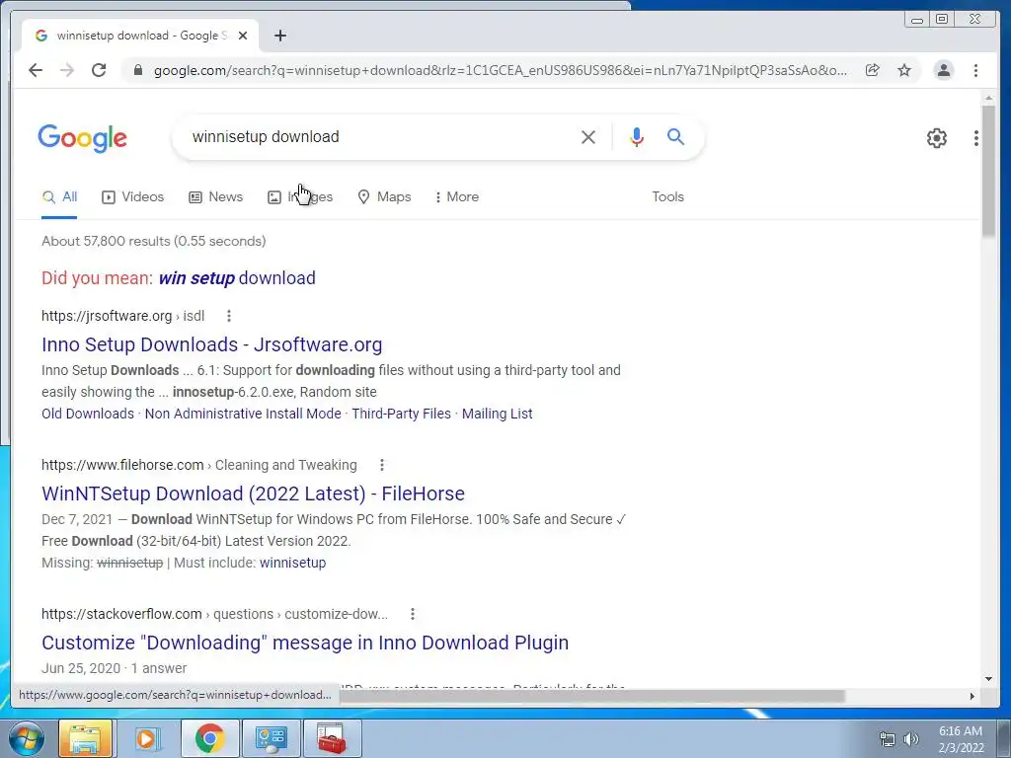Image resolution: width=1011 pixels, height=758 pixels.
Task: Switch to the Images search tab
Action: click(x=300, y=196)
